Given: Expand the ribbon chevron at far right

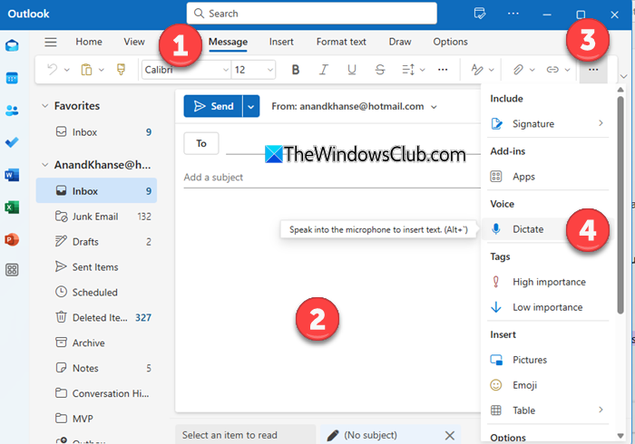Looking at the screenshot, I should point(624,76).
